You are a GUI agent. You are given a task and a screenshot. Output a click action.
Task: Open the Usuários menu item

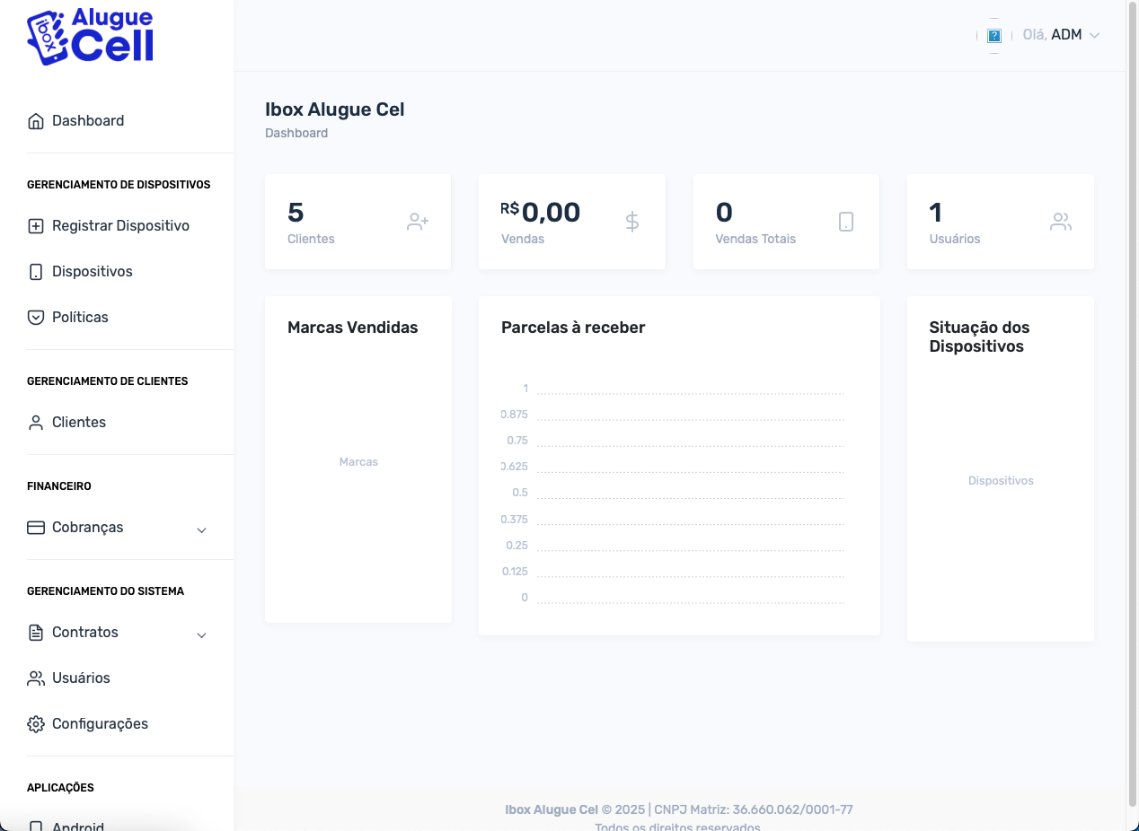(81, 678)
